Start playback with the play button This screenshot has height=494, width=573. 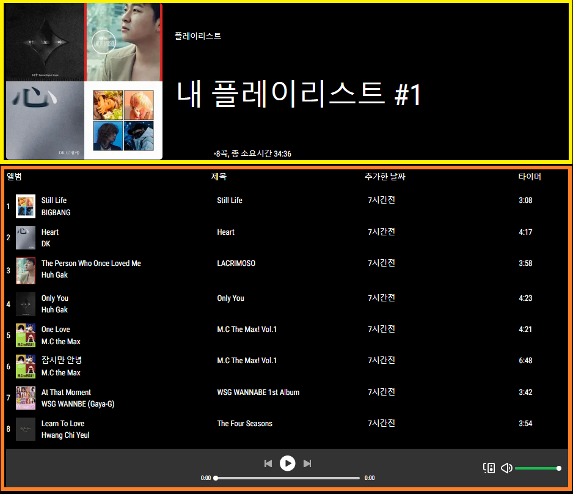tap(288, 463)
